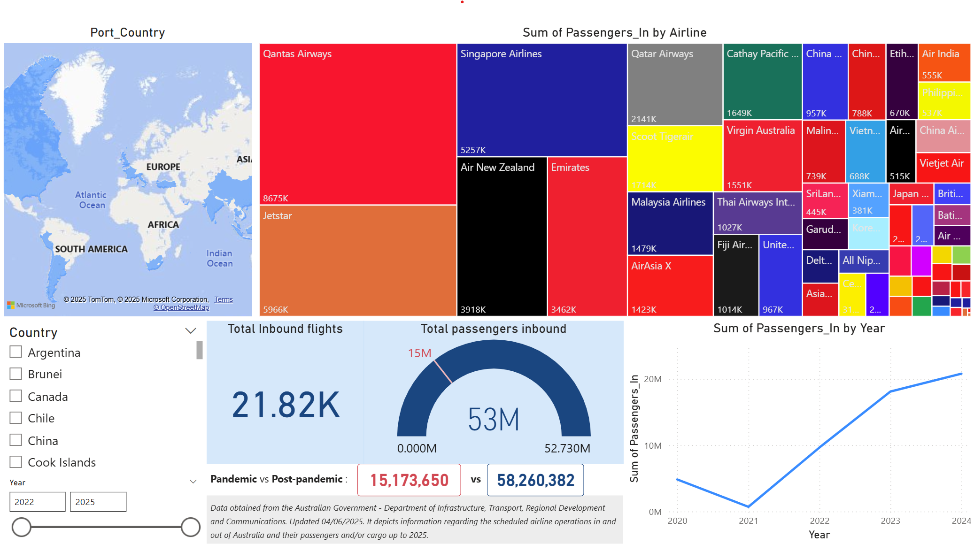Click the start year field showing 2022
This screenshot has width=974, height=544.
pyautogui.click(x=38, y=502)
